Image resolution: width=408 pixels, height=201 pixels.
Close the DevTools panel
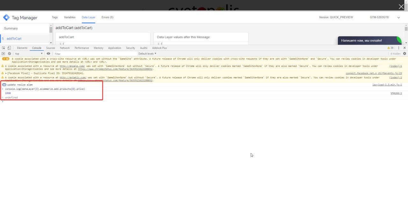click(404, 48)
